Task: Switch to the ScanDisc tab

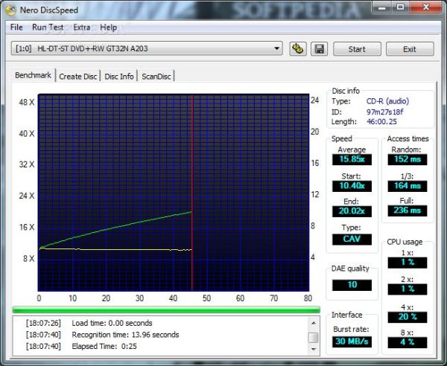Action: pos(156,77)
